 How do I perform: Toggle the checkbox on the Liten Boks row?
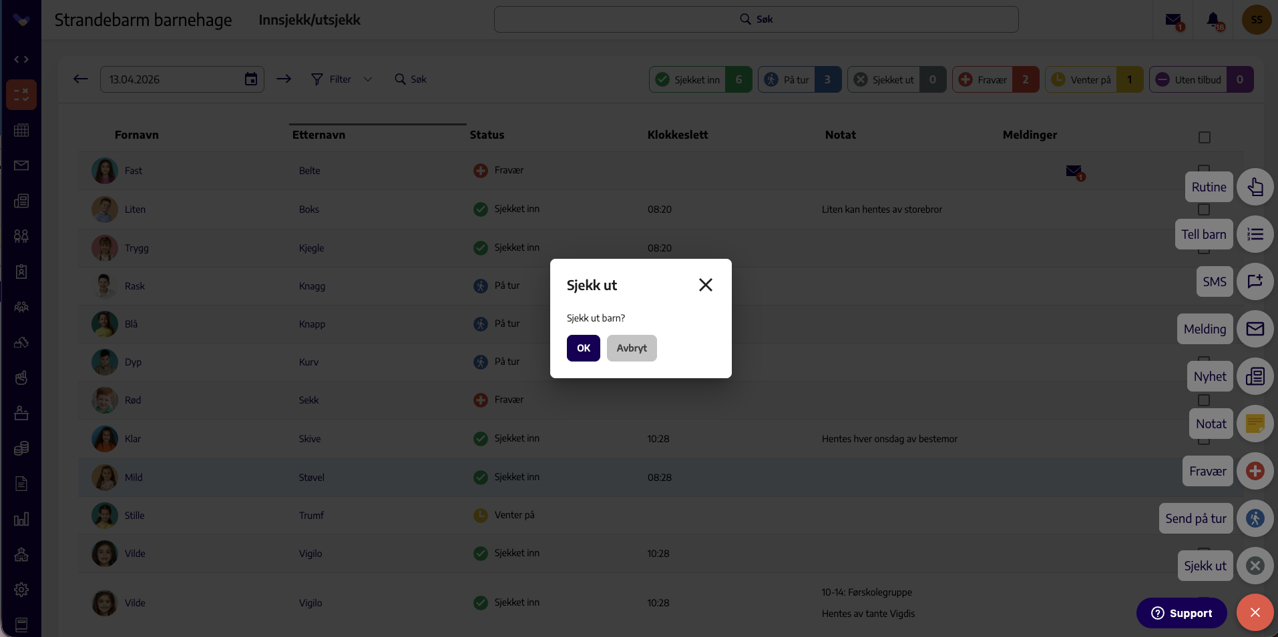1204,209
